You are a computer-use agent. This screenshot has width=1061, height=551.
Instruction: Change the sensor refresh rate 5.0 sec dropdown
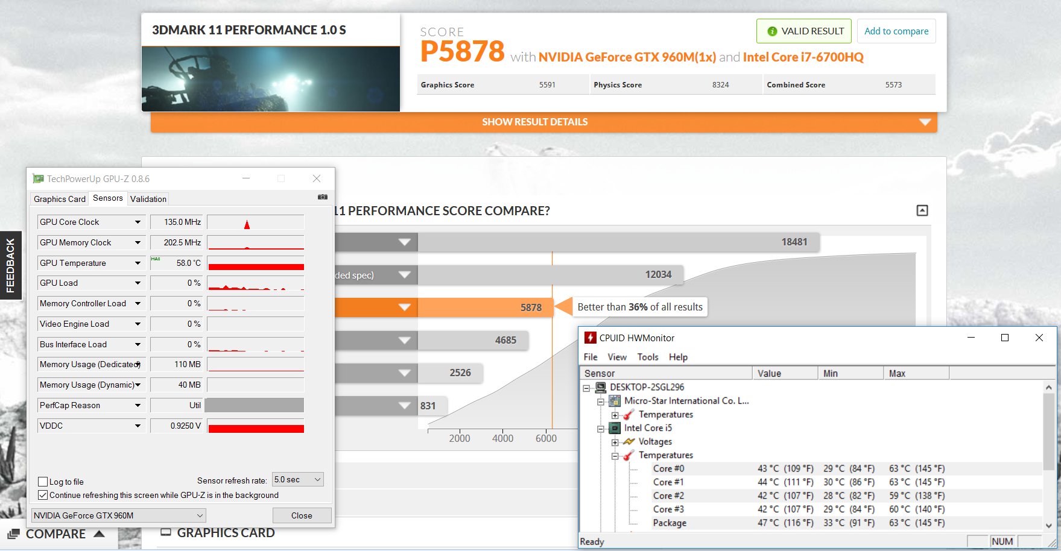coord(298,479)
